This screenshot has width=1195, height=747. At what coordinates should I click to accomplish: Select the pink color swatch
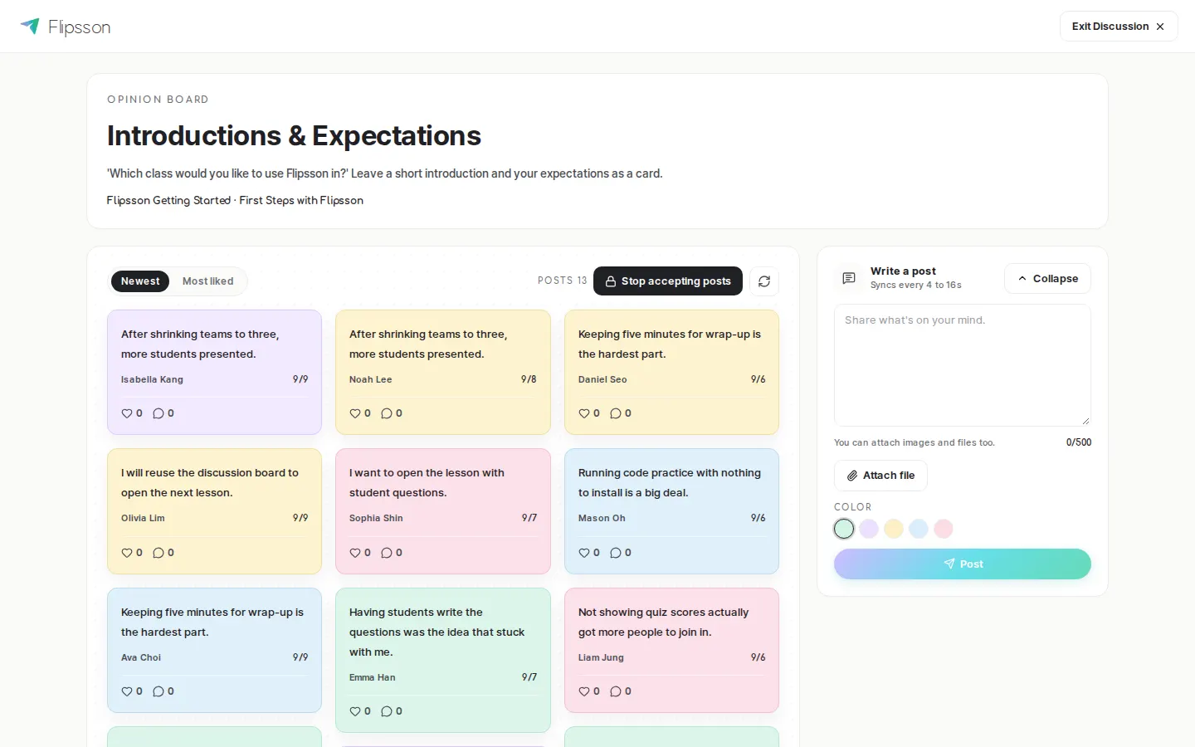[x=944, y=529]
